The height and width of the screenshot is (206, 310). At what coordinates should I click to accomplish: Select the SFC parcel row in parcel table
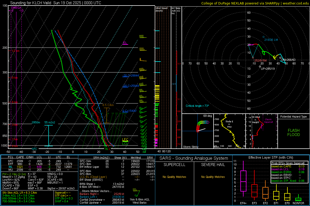coord(39,161)
